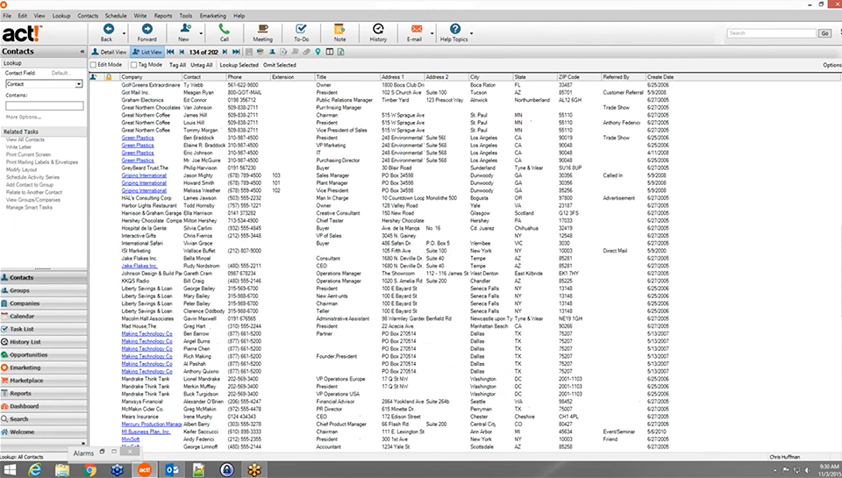Screen dimensions: 842x478
Task: Click the Call phone icon
Action: point(224,29)
